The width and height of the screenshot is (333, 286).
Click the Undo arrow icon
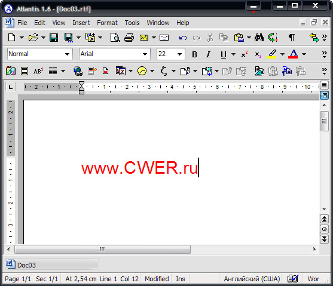[x=182, y=38]
